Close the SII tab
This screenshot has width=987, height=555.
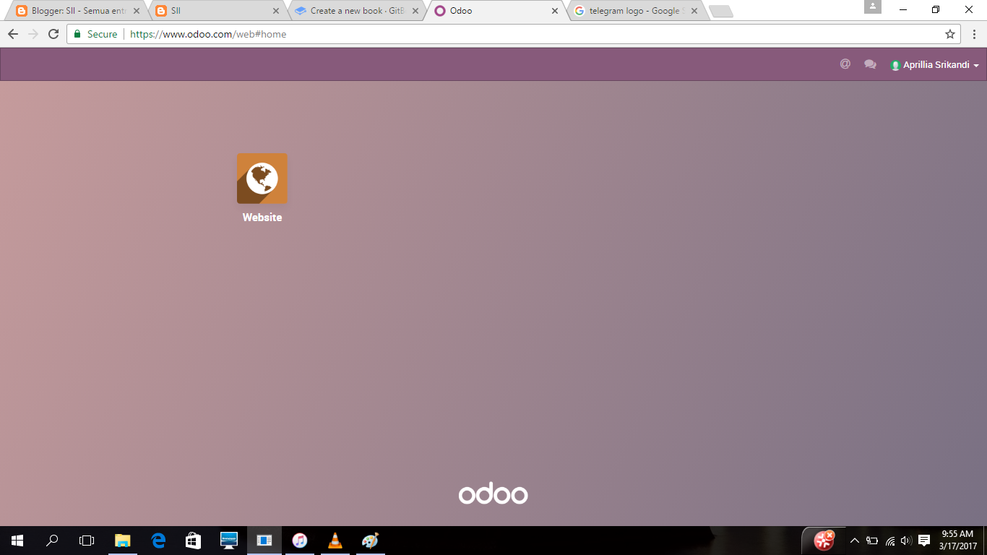click(x=276, y=11)
